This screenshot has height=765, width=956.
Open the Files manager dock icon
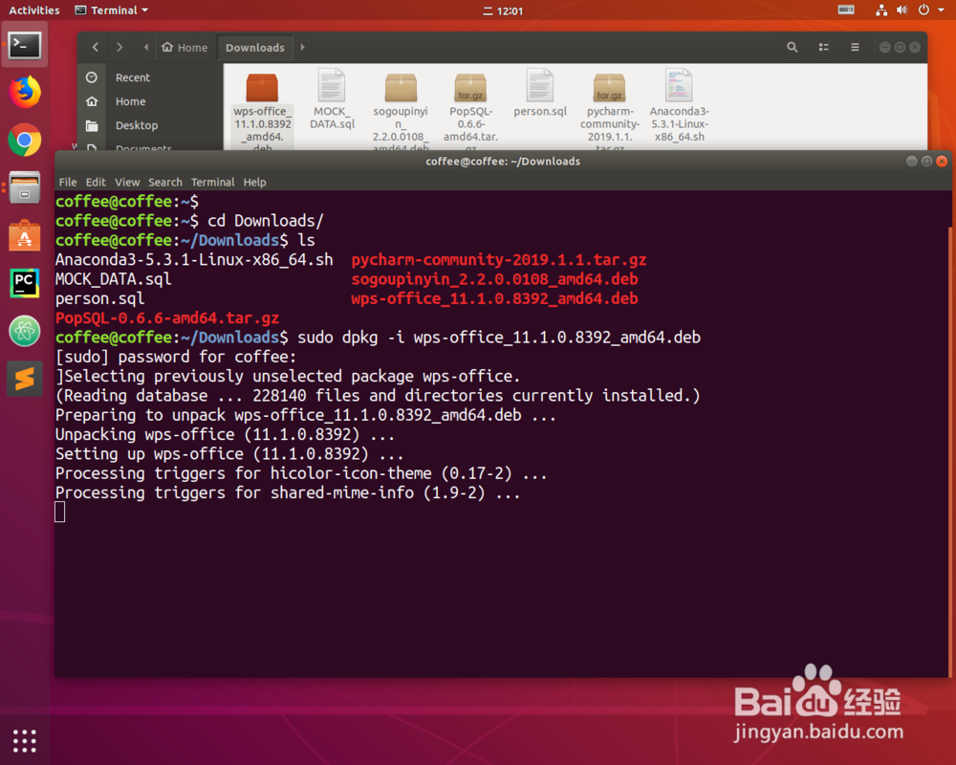(25, 187)
